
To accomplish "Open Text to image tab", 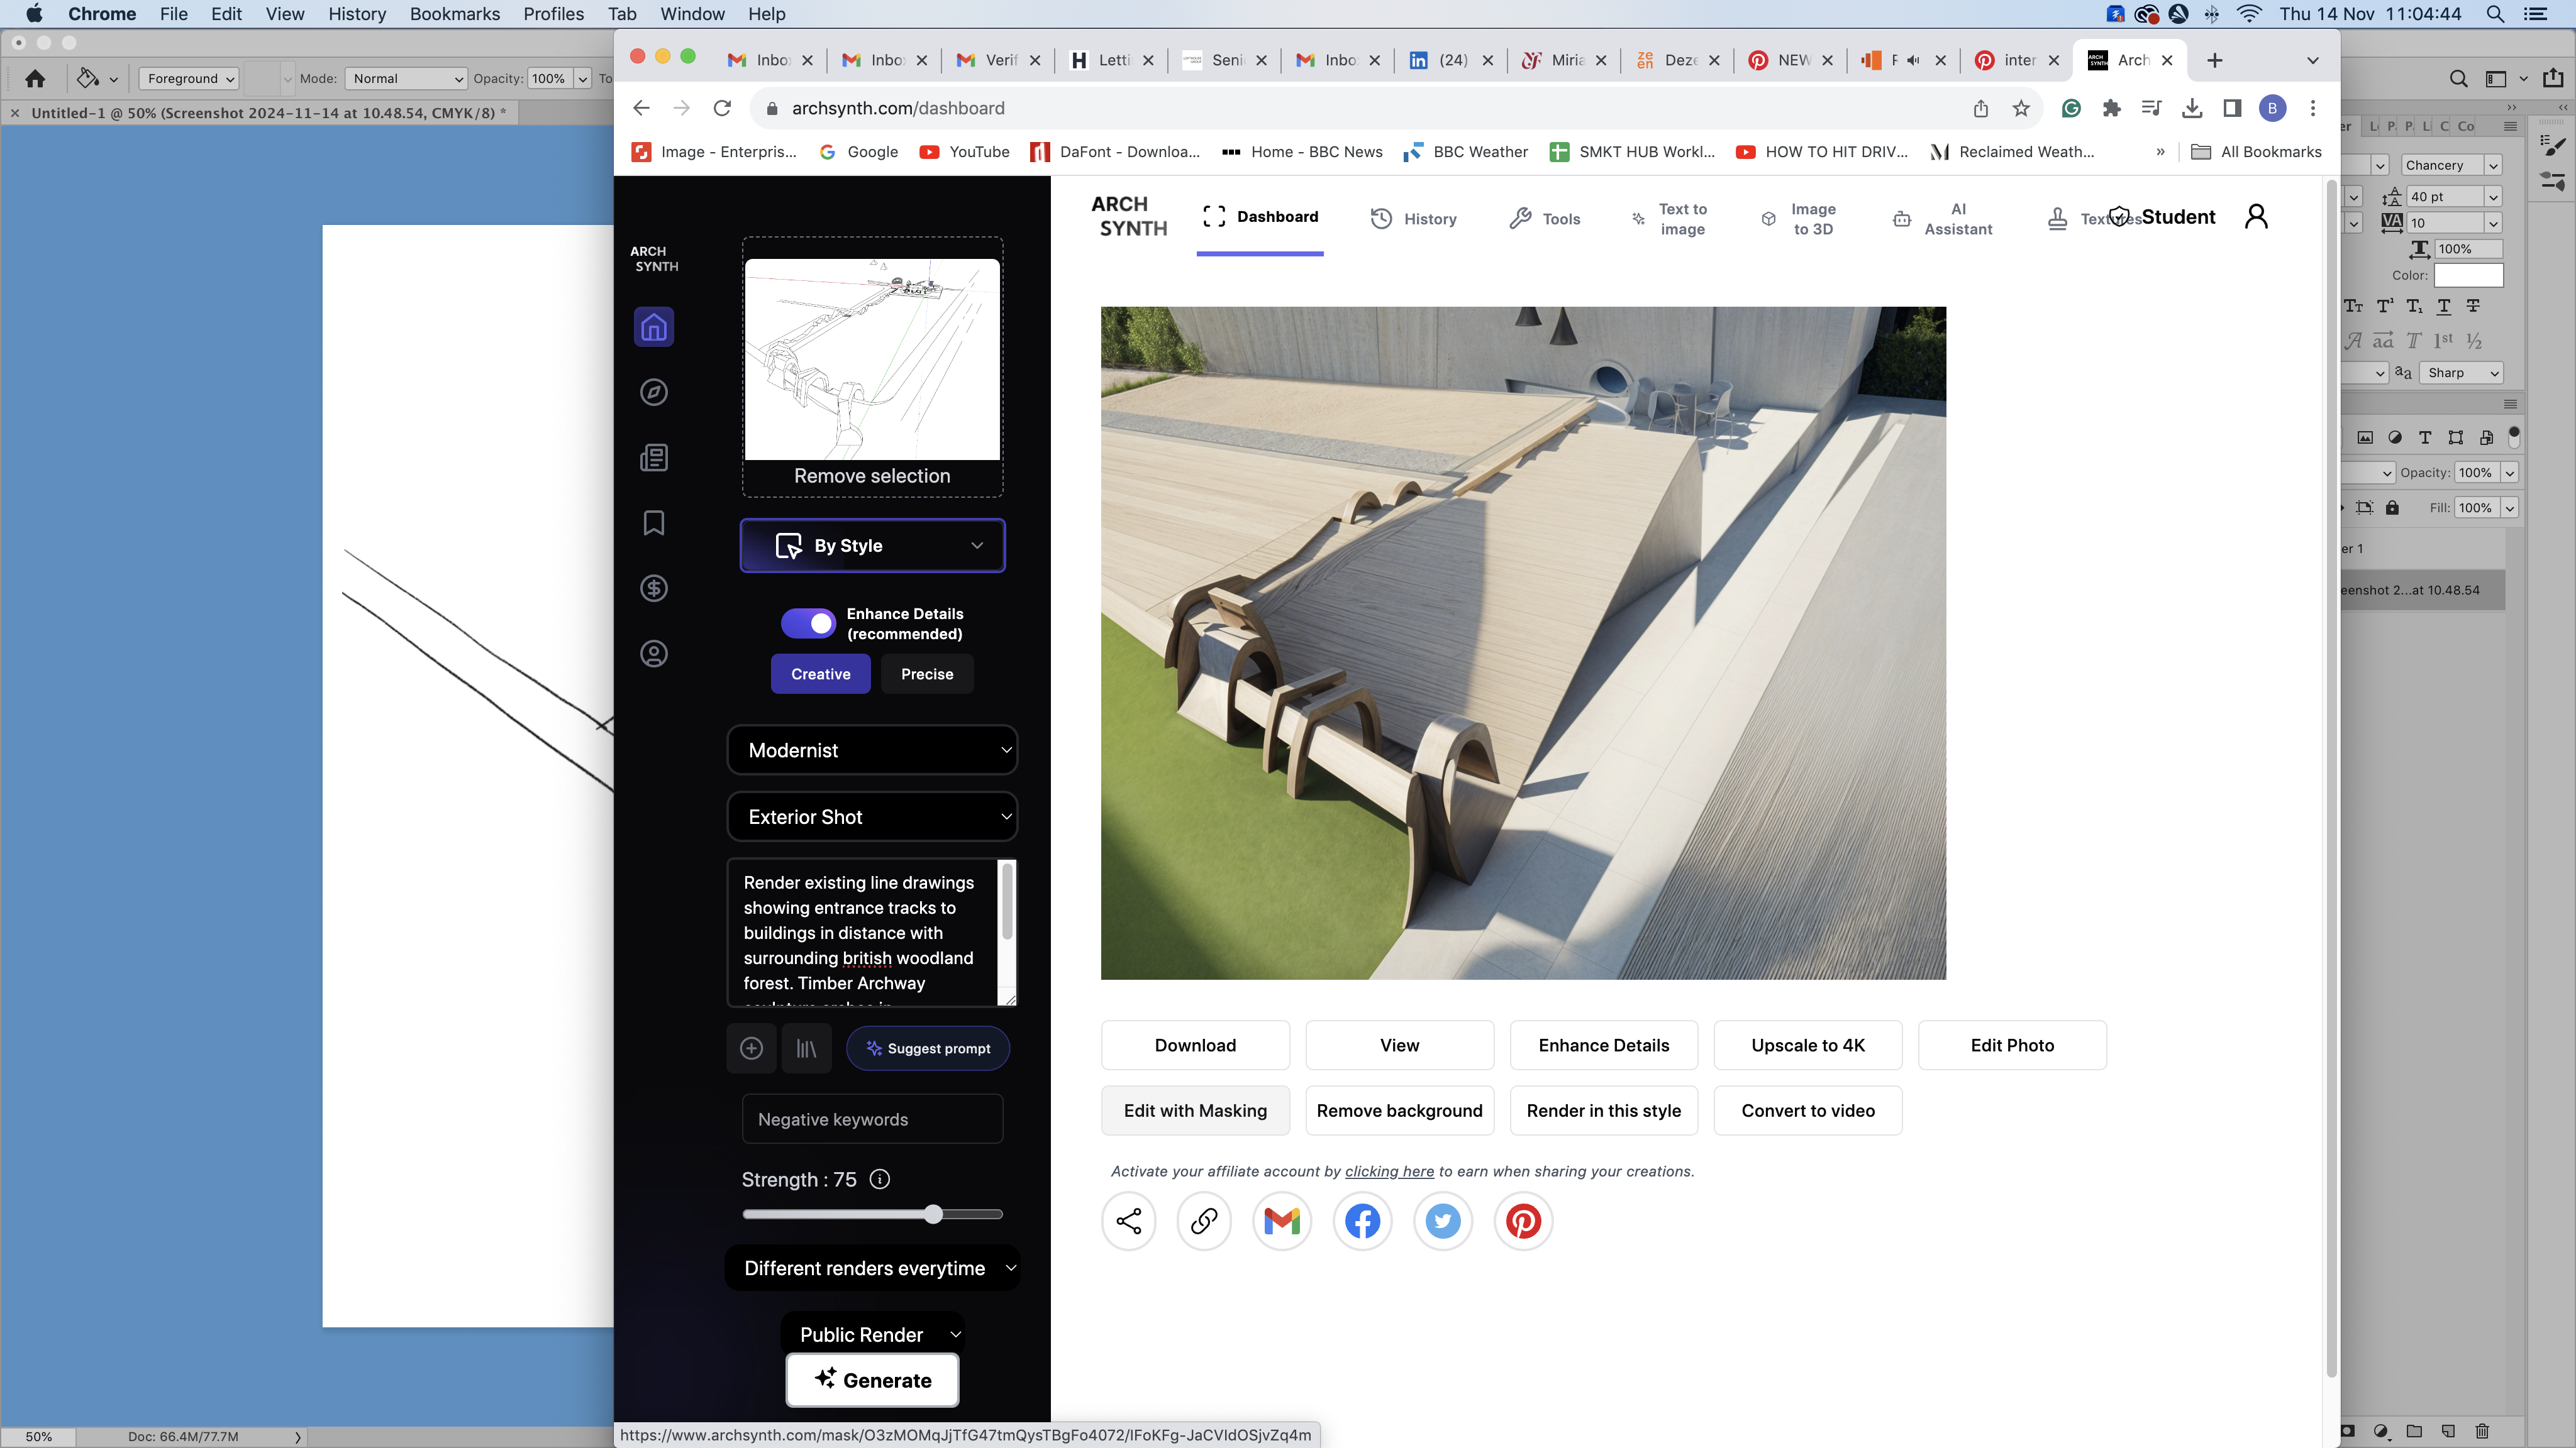I will tap(1669, 219).
